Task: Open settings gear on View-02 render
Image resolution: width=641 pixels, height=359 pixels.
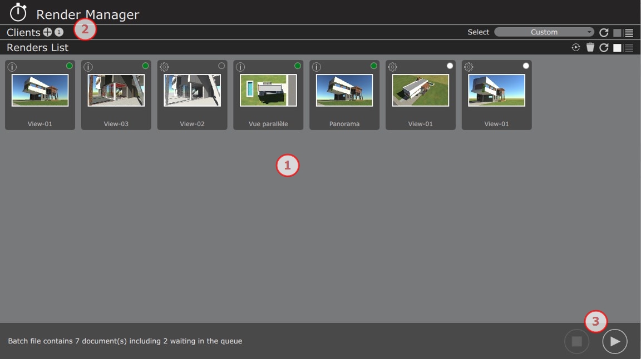Action: pos(164,67)
